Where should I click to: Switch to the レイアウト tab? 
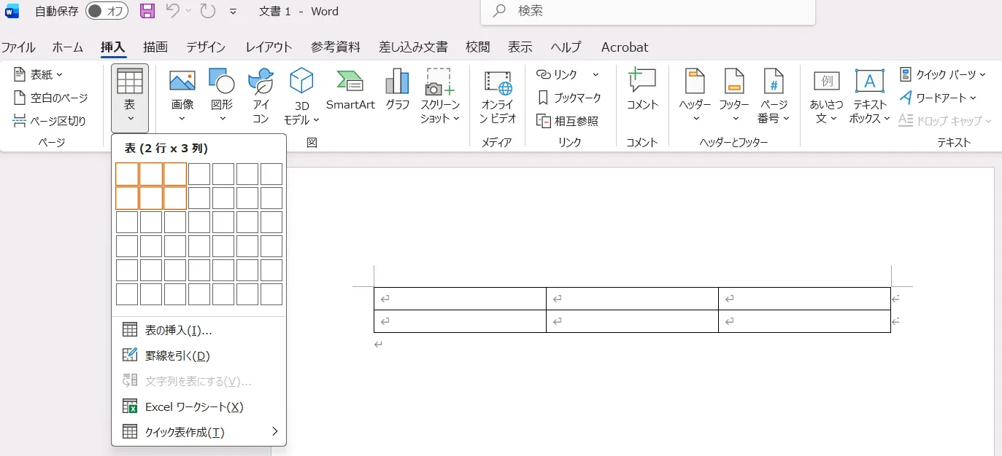coord(269,47)
